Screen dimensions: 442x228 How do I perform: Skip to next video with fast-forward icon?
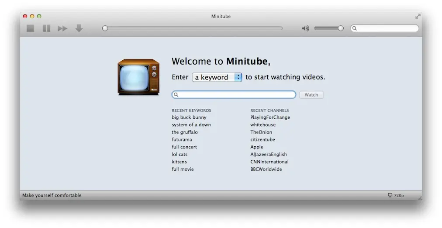click(x=62, y=28)
